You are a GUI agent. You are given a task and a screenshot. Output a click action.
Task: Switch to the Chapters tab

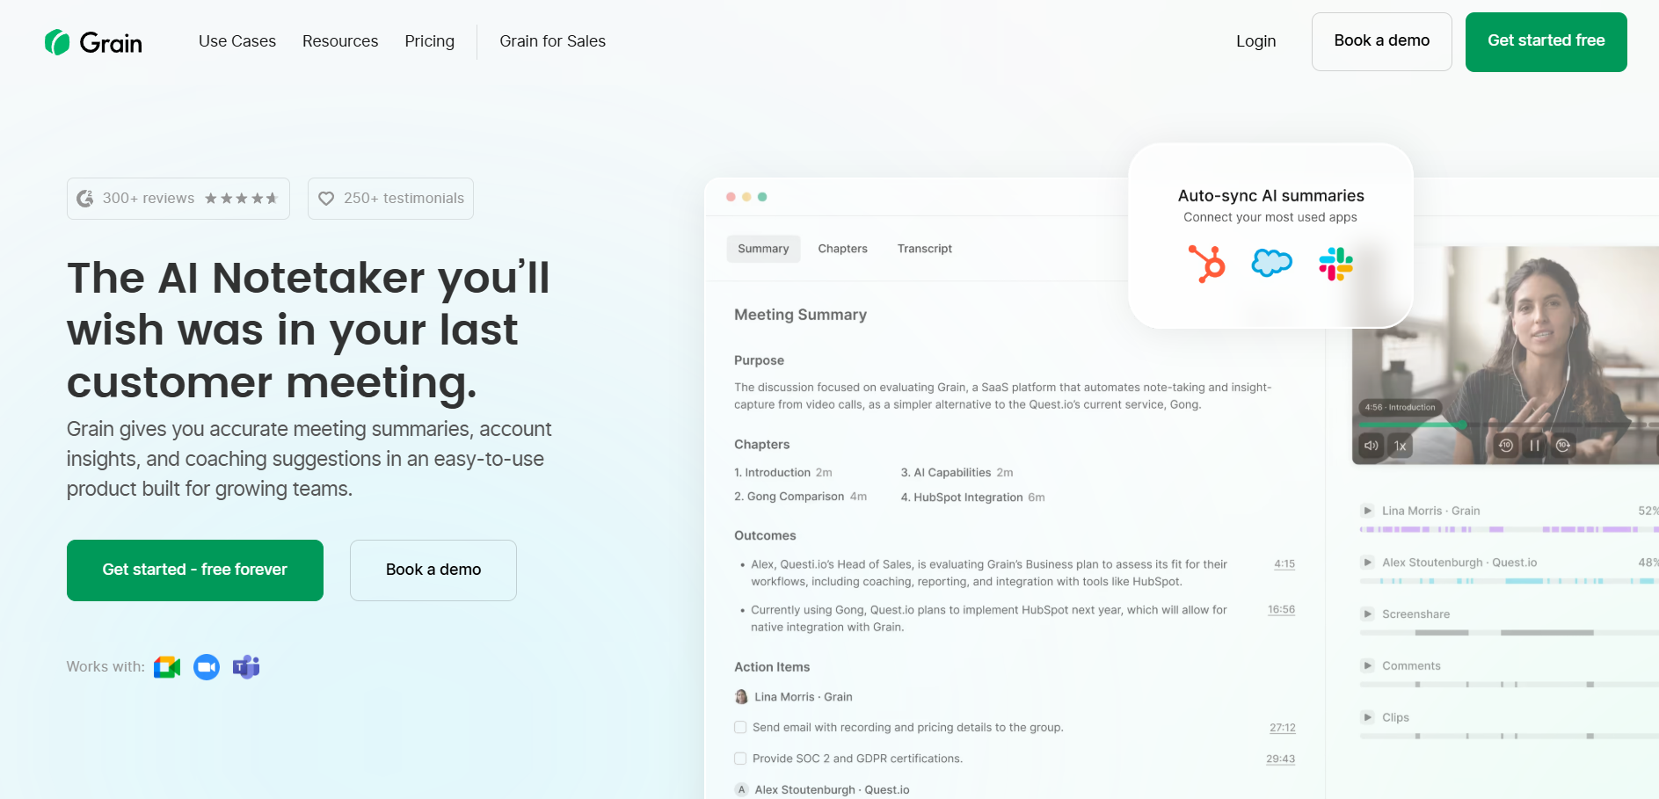[842, 249]
